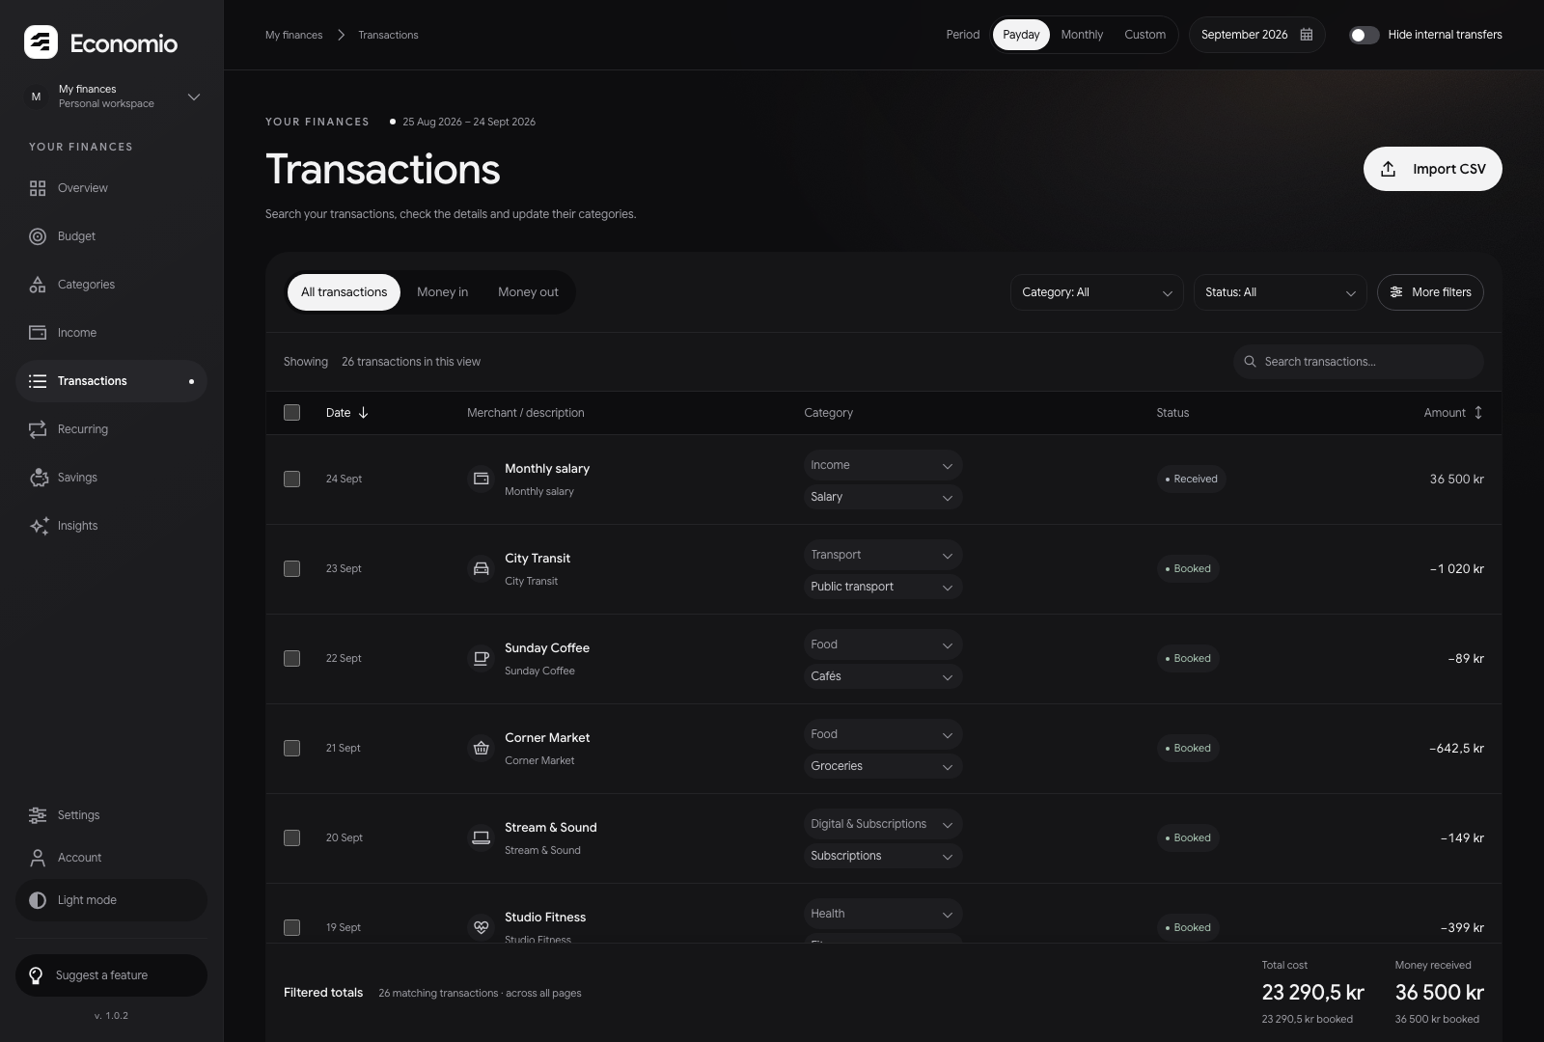
Task: Go to My finances breadcrumb
Action: coord(293,35)
